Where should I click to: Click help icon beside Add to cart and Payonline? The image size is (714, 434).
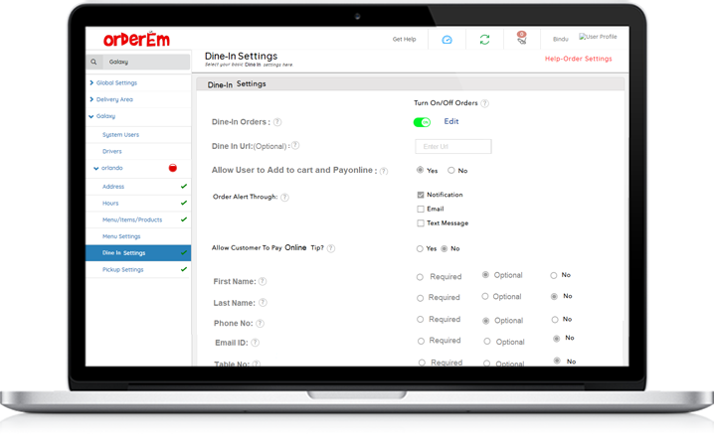(x=384, y=171)
